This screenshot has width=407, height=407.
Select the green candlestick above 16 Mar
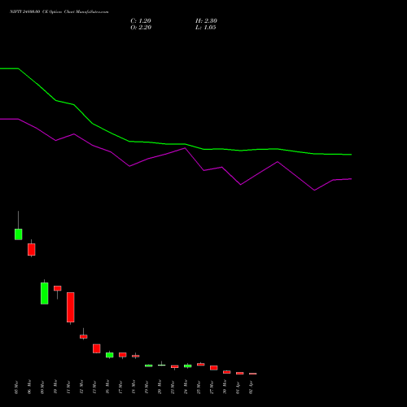tap(110, 355)
